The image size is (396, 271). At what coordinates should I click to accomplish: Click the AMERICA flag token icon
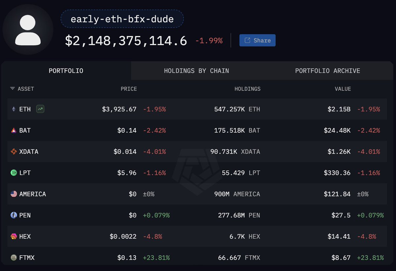[14, 194]
